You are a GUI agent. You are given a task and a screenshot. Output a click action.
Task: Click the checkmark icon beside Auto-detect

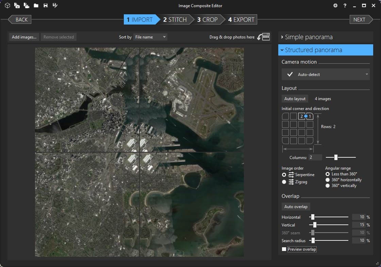tap(290, 74)
